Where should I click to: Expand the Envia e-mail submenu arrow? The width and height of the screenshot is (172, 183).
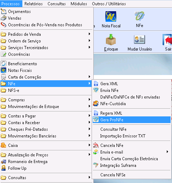(167, 152)
